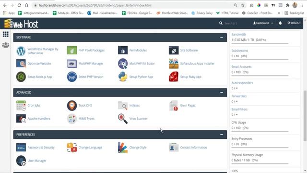The width and height of the screenshot is (307, 173).
Task: Open the Email Accounts statistics link
Action: (241, 67)
